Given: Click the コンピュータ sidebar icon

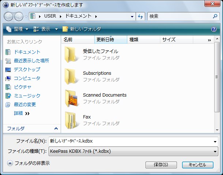Looking at the screenshot, I should click(x=8, y=78).
